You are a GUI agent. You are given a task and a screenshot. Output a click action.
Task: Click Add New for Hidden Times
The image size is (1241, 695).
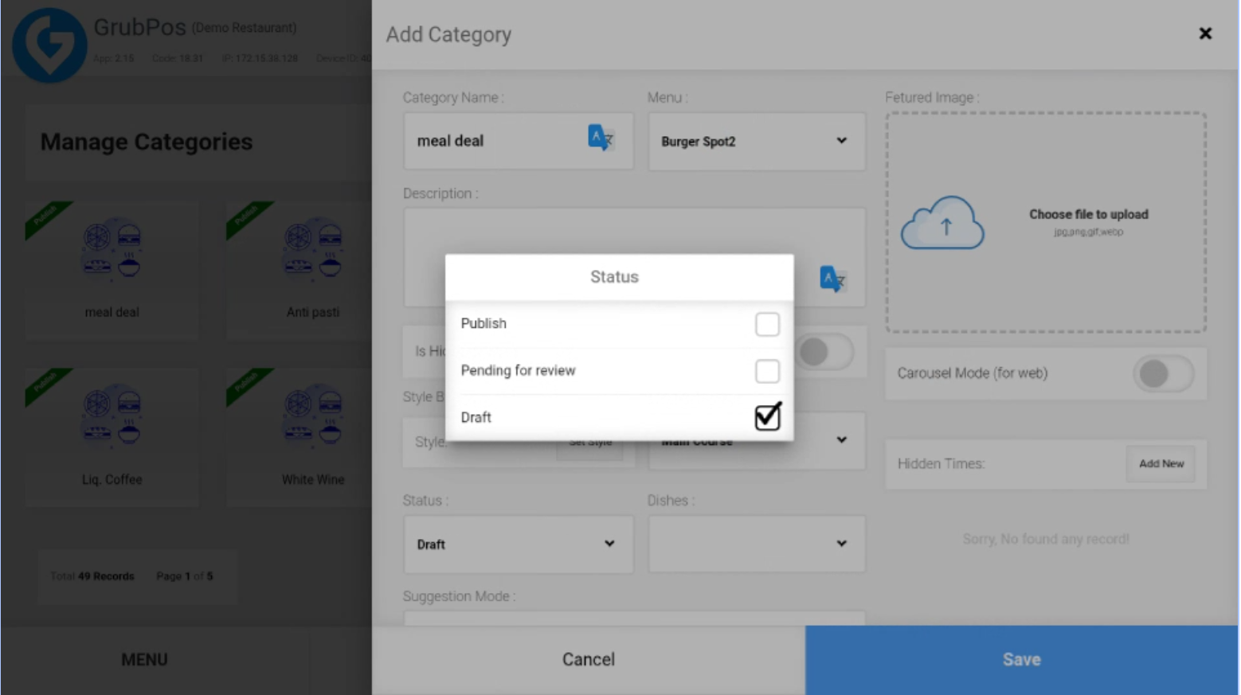pyautogui.click(x=1161, y=463)
